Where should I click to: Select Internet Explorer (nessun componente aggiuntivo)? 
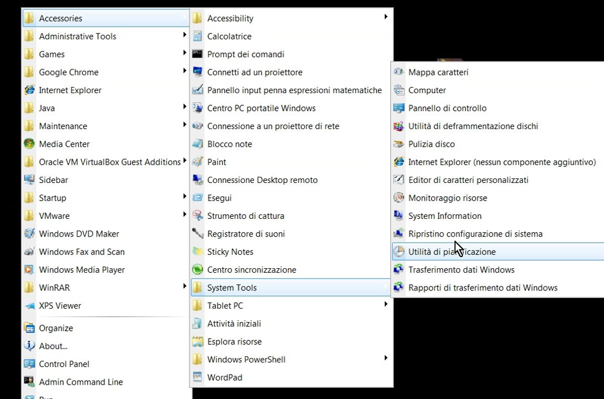(x=498, y=162)
